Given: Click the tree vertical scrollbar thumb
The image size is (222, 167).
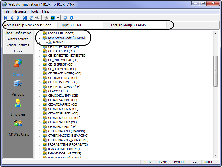Looking at the screenshot, I should pos(216,71).
